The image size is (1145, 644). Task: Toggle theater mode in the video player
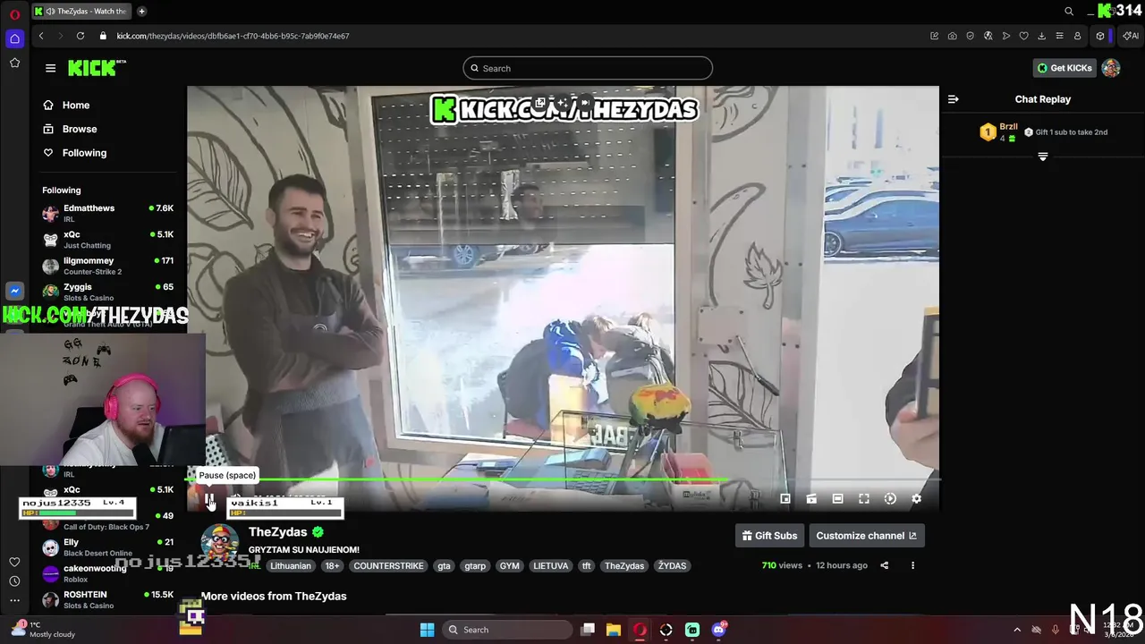click(837, 499)
